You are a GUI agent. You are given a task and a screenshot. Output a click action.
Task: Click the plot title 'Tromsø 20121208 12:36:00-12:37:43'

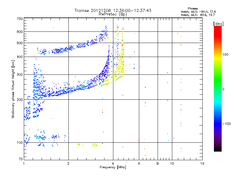click(x=113, y=10)
